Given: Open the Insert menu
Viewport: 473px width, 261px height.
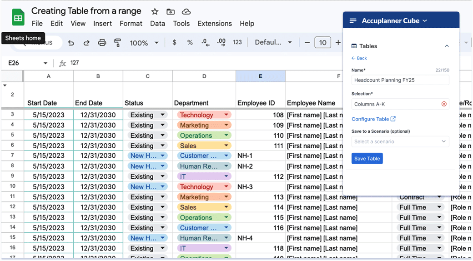Looking at the screenshot, I should click(103, 24).
